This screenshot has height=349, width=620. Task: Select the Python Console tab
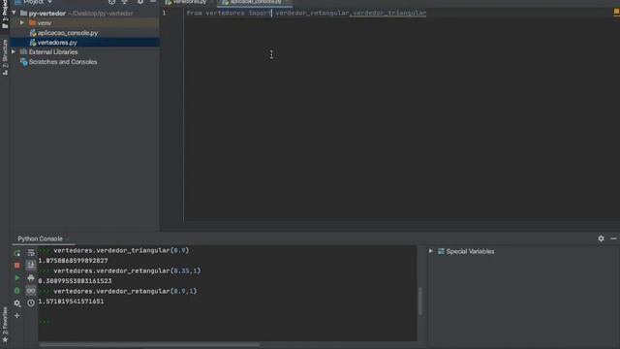[40, 238]
